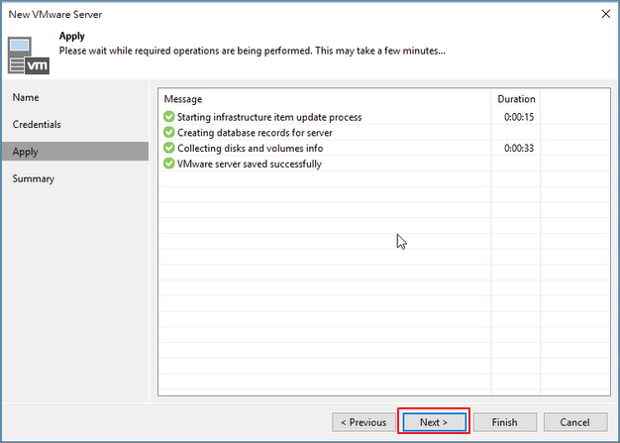620x443 pixels.
Task: Click the 0:00:15 duration value
Action: coord(519,117)
